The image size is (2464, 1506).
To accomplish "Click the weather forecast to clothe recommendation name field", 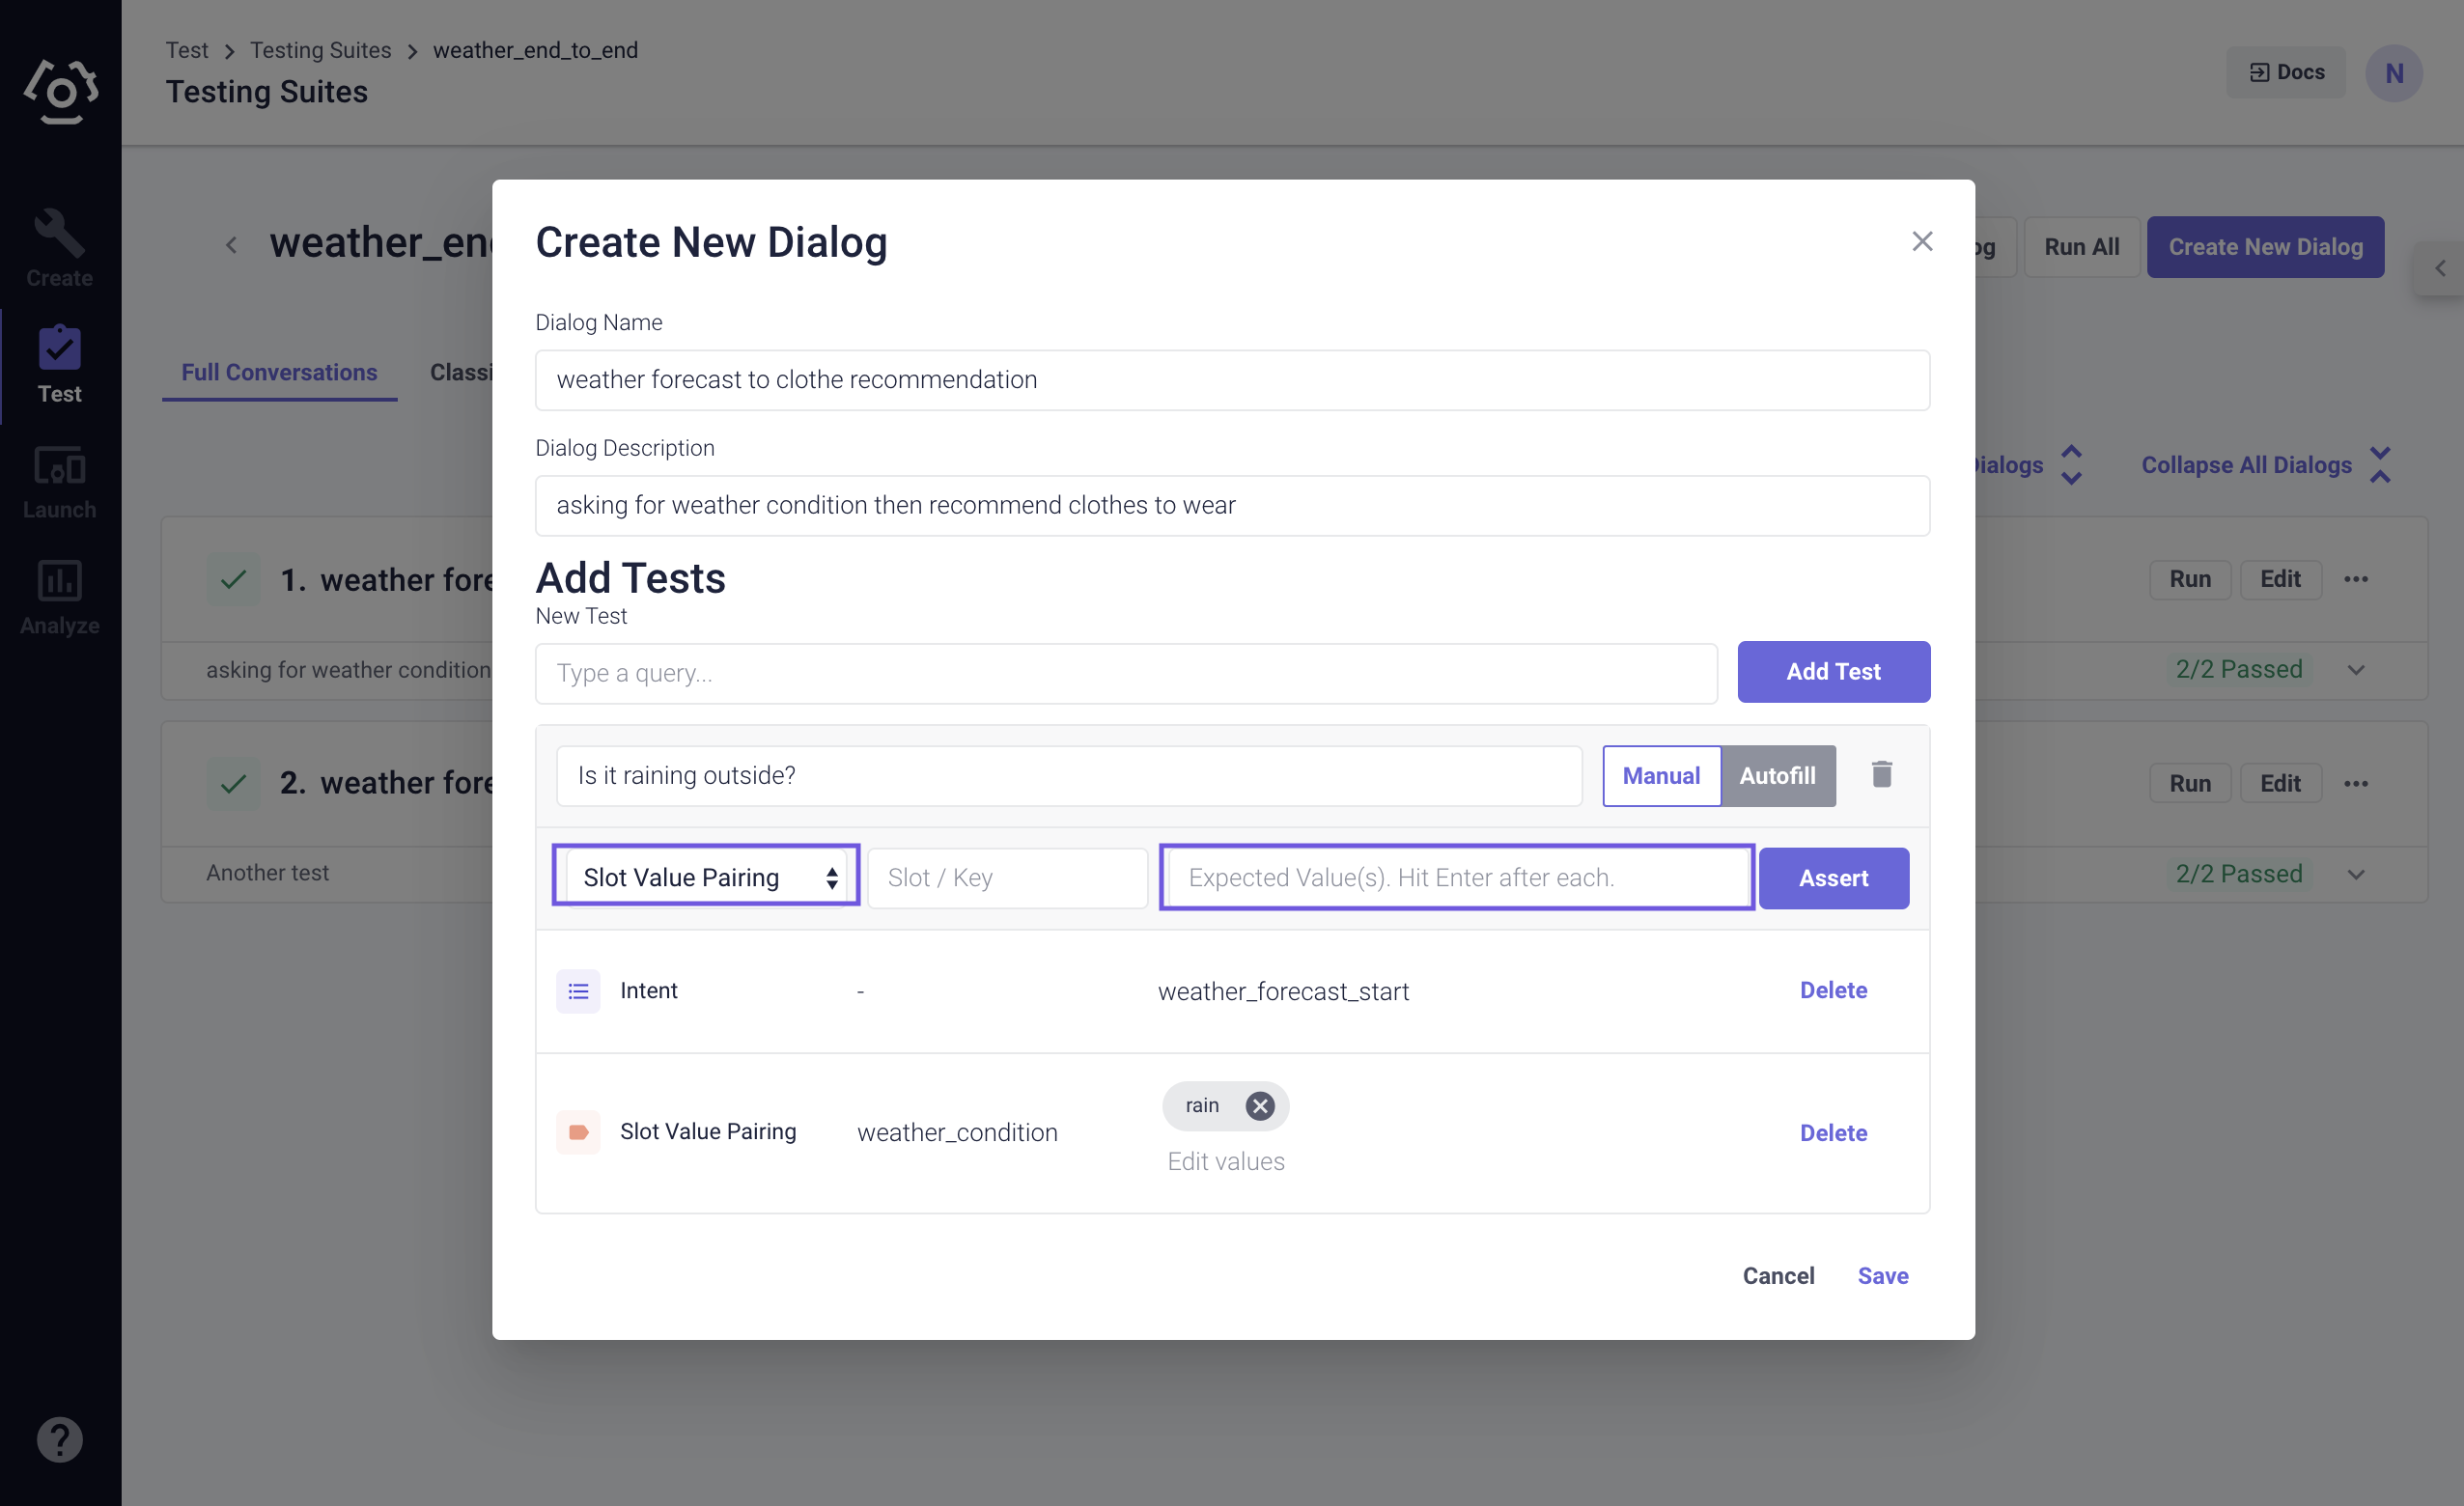I will click(x=1232, y=378).
